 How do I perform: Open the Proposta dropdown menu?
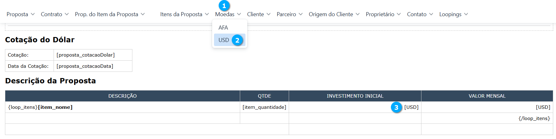click(x=21, y=14)
